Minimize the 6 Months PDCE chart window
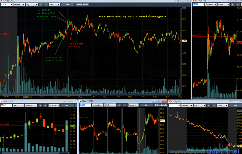 [65, 101]
